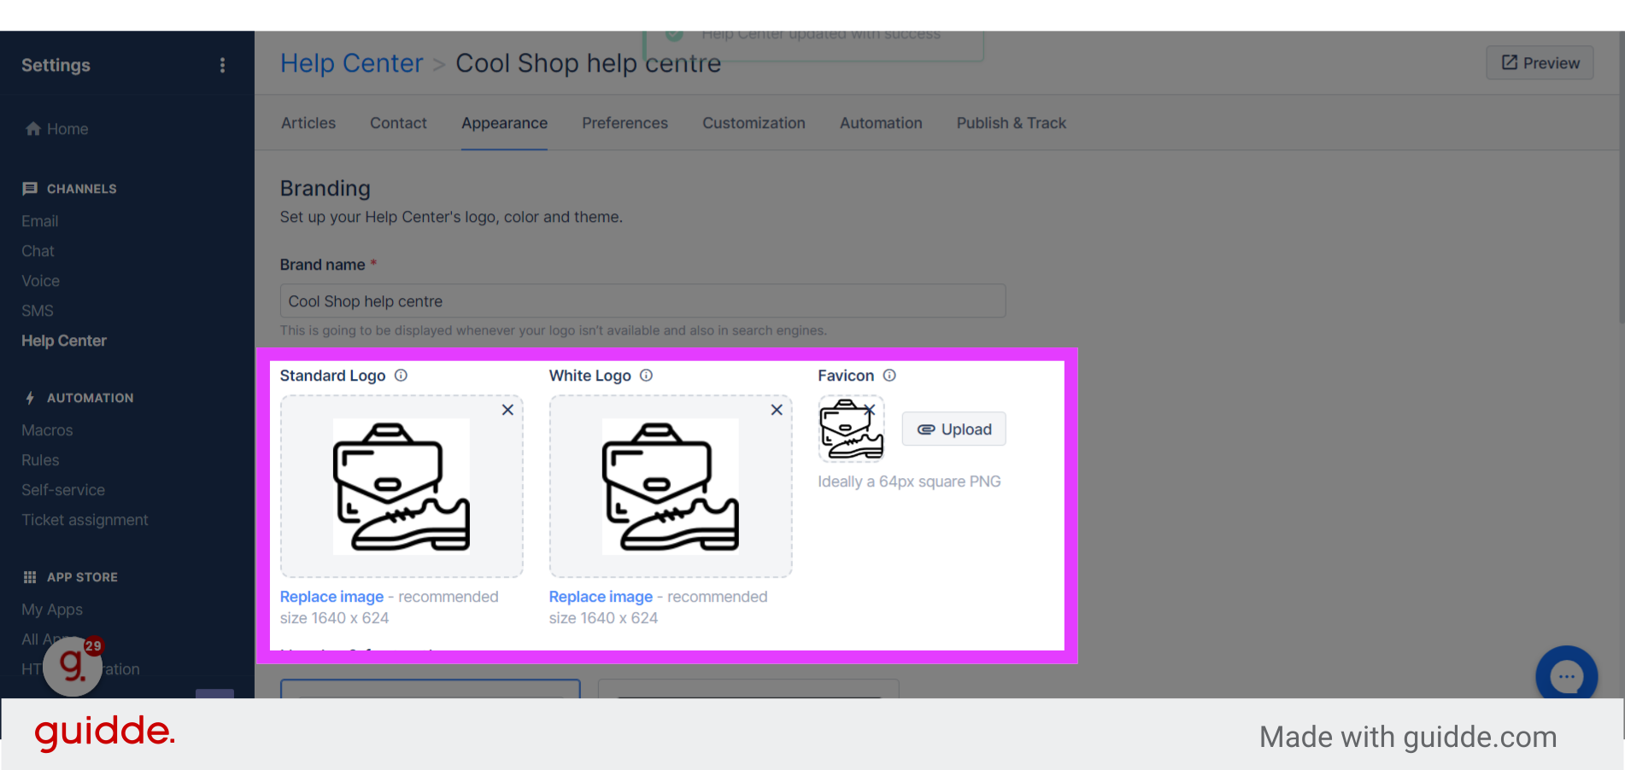The width and height of the screenshot is (1625, 770).
Task: Open Email channel settings
Action: pos(40,221)
